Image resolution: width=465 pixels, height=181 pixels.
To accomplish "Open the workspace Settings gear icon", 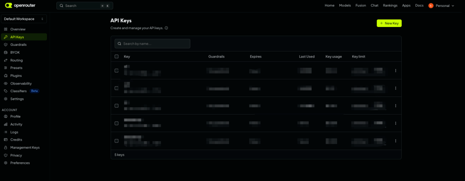I will click(x=6, y=99).
